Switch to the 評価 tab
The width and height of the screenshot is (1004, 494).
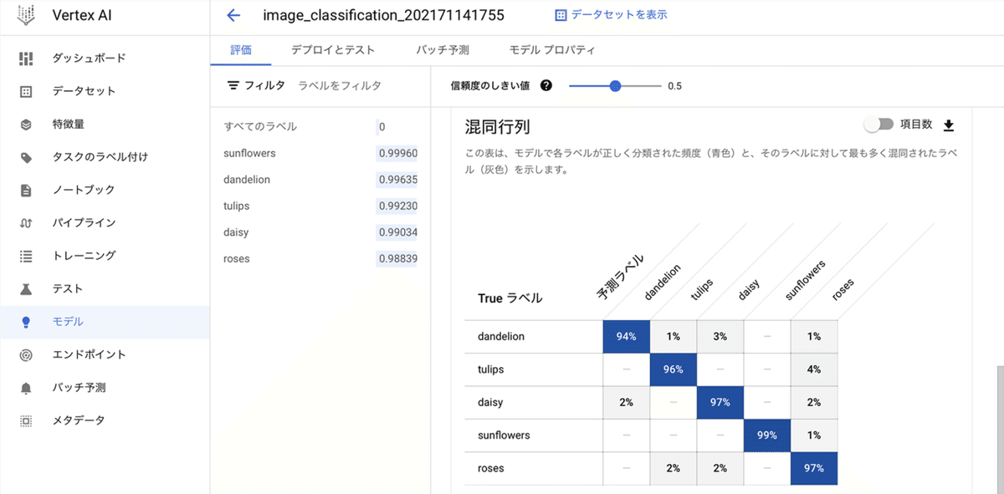(241, 50)
